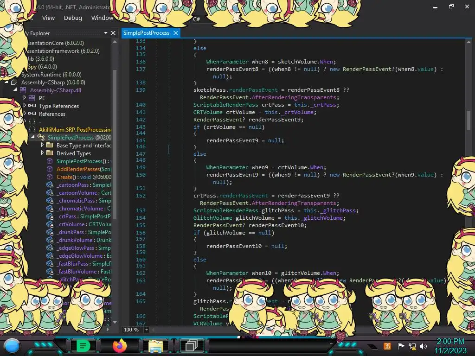Click the _crtPass field icon
Image resolution: width=475 pixels, height=356 pixels.
50,216
